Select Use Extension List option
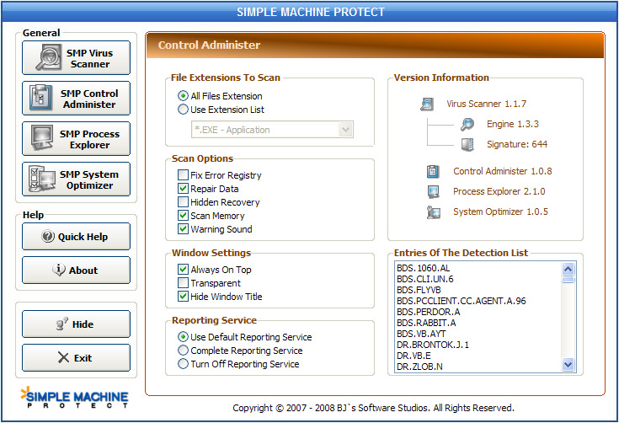This screenshot has height=423, width=619. pyautogui.click(x=183, y=109)
